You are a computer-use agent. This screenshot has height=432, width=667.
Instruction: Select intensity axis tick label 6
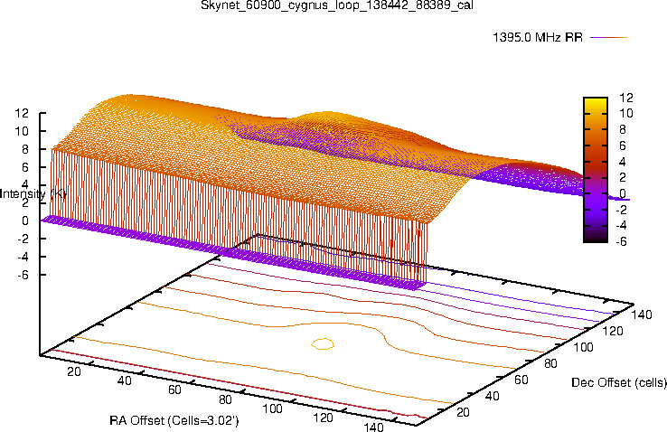[x=25, y=167]
